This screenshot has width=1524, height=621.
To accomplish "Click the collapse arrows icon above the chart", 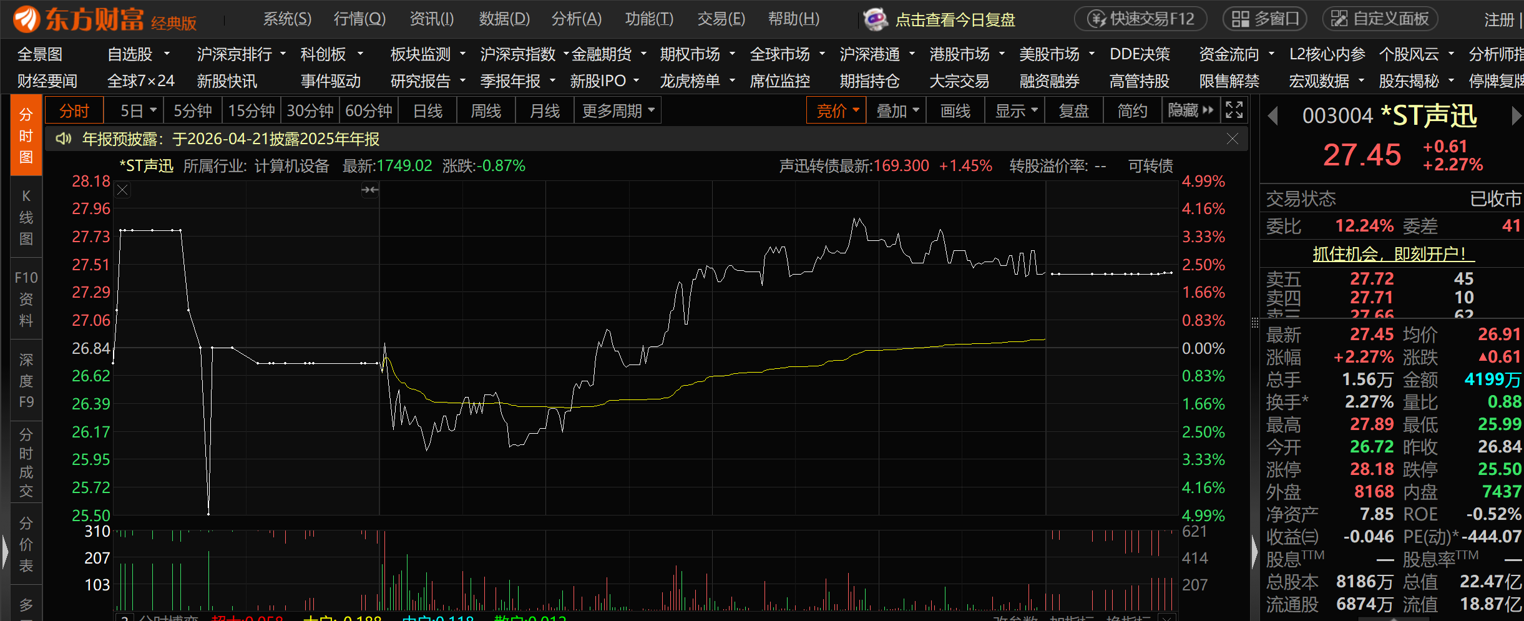I will pyautogui.click(x=369, y=190).
